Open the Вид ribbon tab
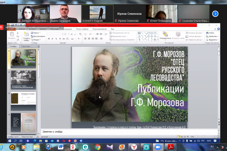227x151 pixels. [112, 29]
